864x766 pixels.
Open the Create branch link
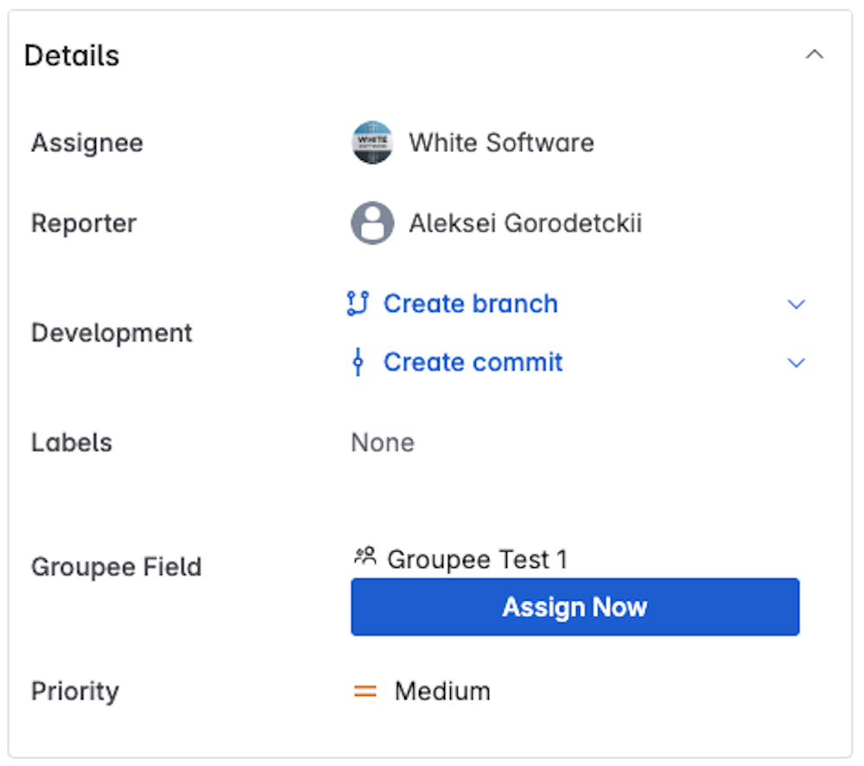coord(470,303)
